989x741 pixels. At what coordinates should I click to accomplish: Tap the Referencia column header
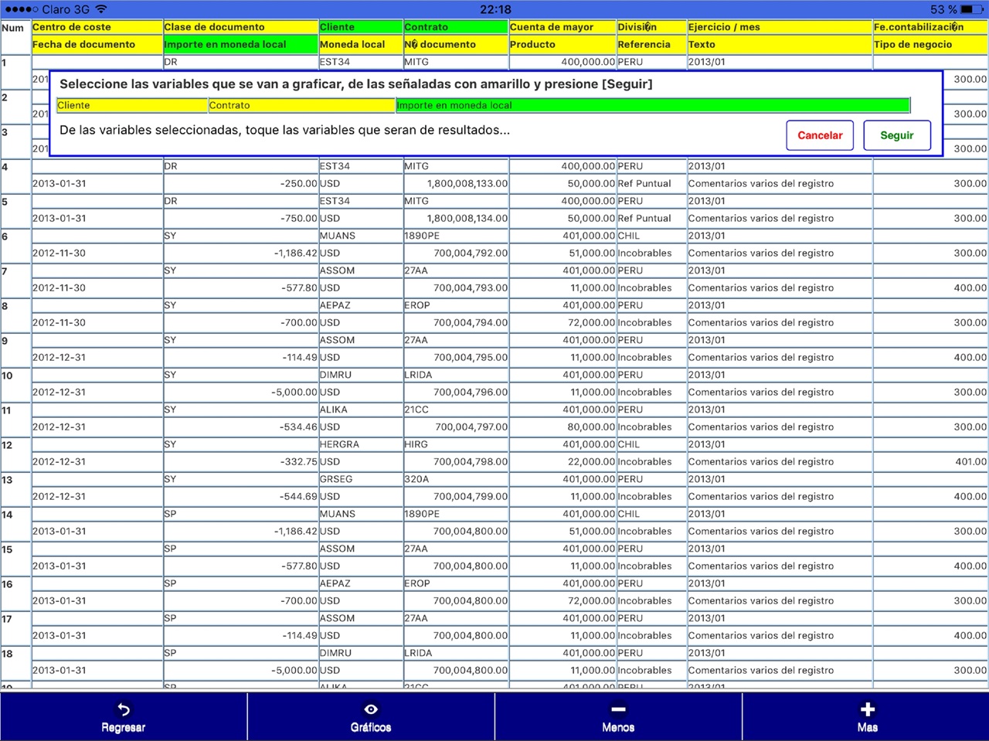coord(651,45)
